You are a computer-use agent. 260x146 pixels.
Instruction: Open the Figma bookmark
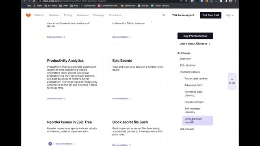point(38,6)
